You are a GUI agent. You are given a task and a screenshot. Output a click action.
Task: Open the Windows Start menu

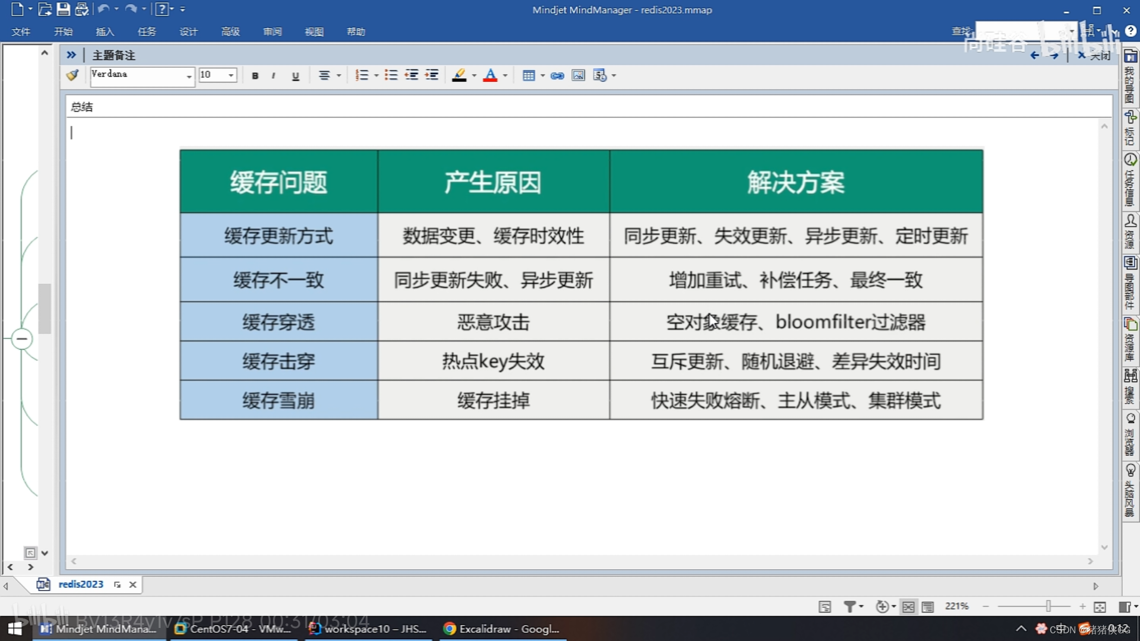click(x=14, y=629)
